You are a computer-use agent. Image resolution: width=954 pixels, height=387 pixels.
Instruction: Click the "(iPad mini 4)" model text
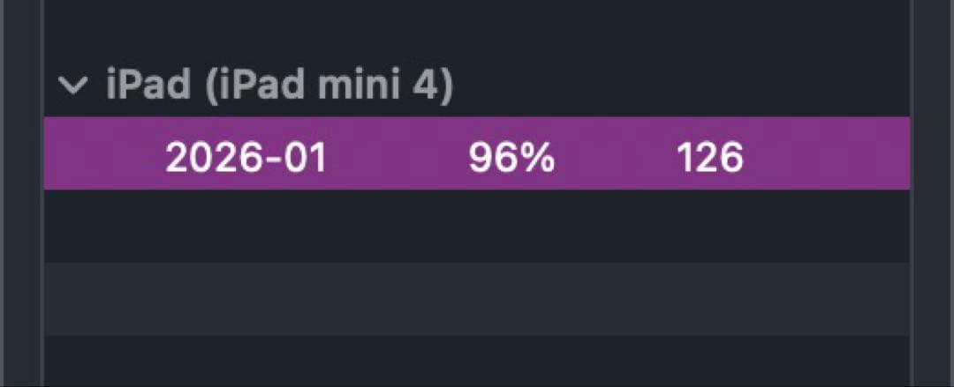327,86
